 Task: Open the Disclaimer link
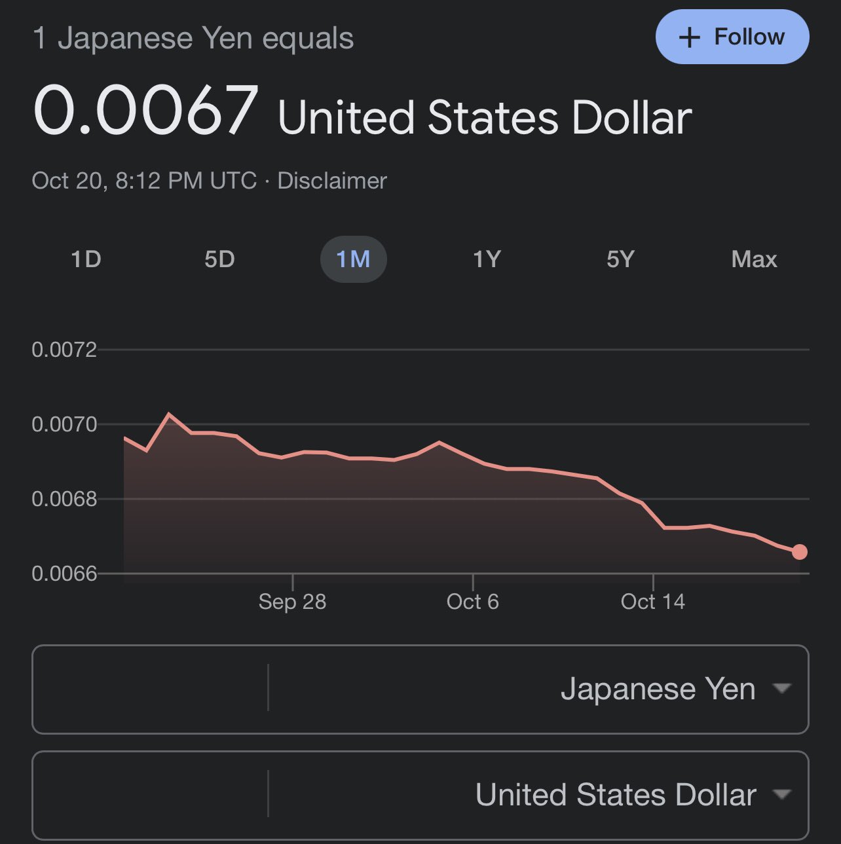pyautogui.click(x=332, y=181)
